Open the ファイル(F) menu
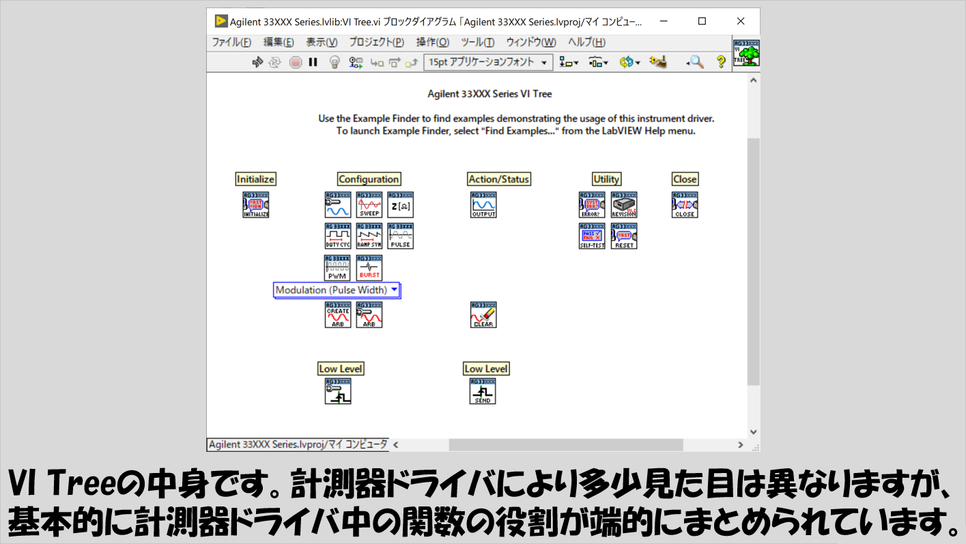966x544 pixels. [231, 42]
